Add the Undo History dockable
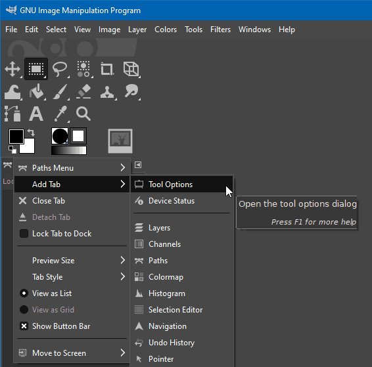This screenshot has height=367, width=372. click(x=181, y=343)
